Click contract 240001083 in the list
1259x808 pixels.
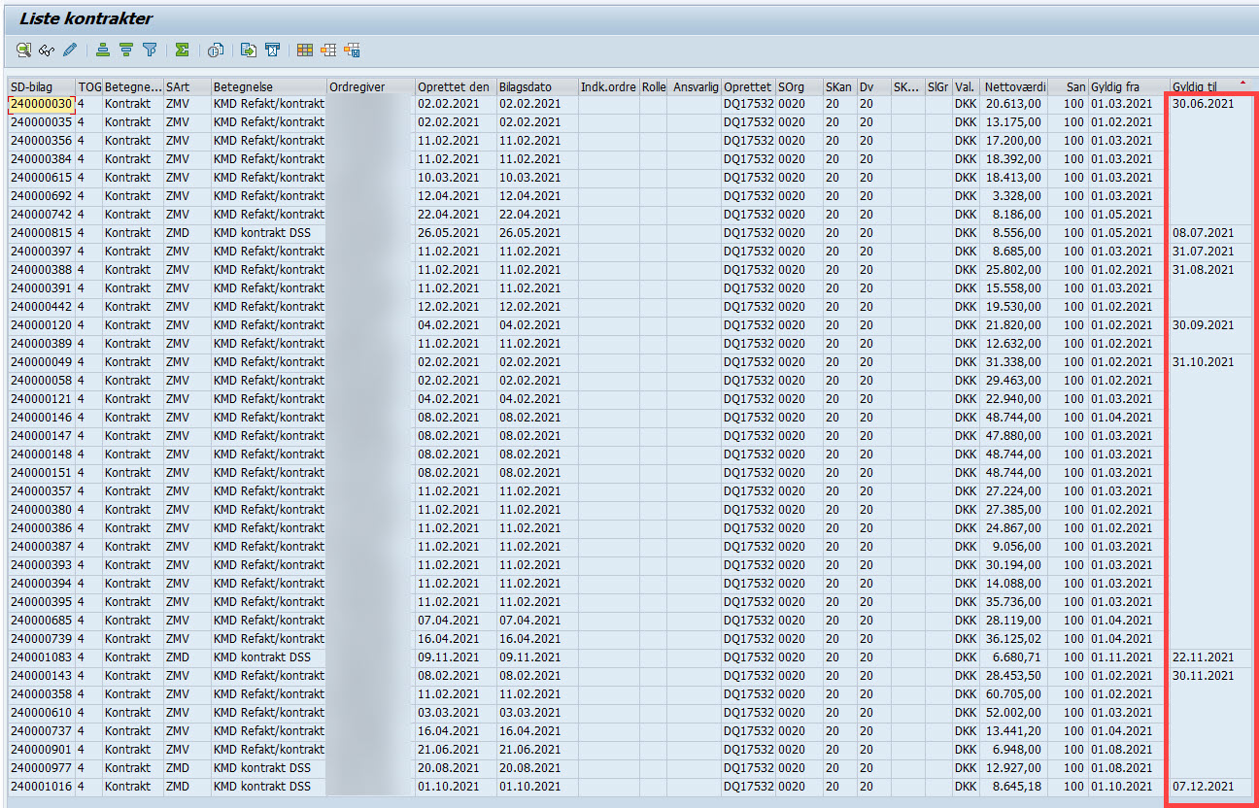click(41, 657)
